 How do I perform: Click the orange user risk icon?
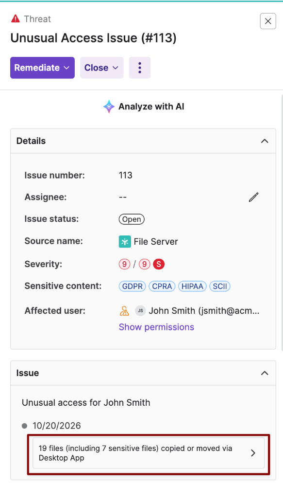point(124,311)
